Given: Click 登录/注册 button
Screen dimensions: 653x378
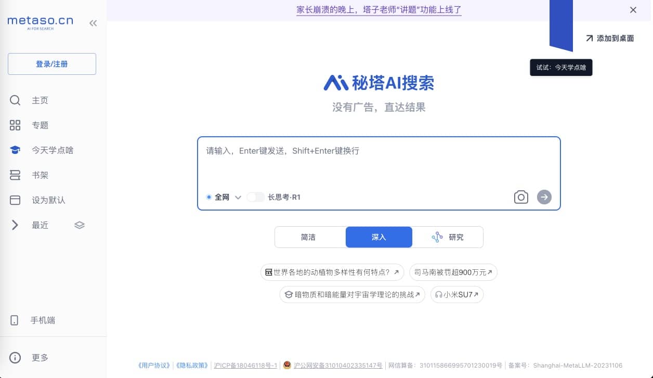Looking at the screenshot, I should click(x=52, y=64).
